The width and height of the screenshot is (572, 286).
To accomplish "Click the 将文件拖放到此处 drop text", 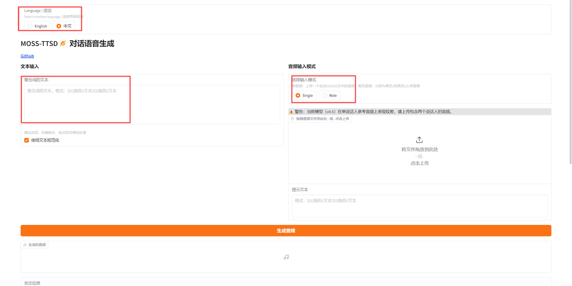I will 420,149.
